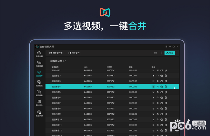Move 视频名称6 up with double chevron
Viewport: 210px width, 136px height.
(157, 98)
